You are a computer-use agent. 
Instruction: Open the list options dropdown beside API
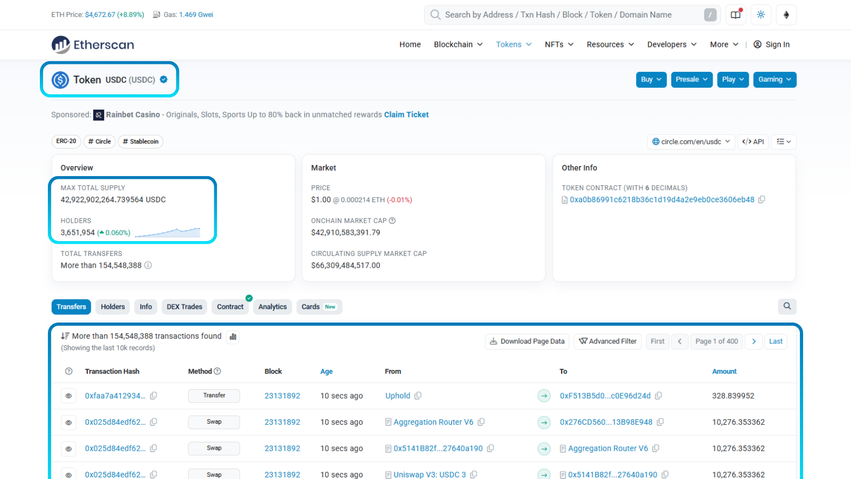pyautogui.click(x=783, y=142)
